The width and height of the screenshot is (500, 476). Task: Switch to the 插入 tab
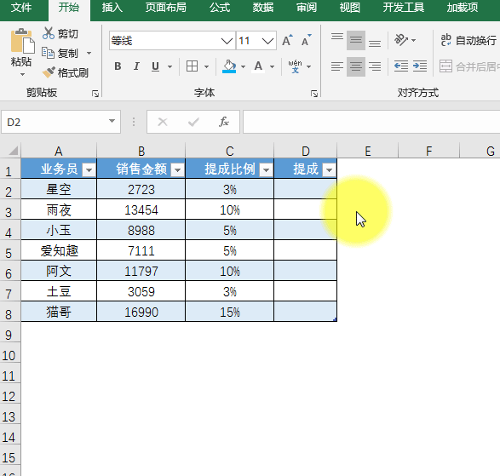click(112, 8)
